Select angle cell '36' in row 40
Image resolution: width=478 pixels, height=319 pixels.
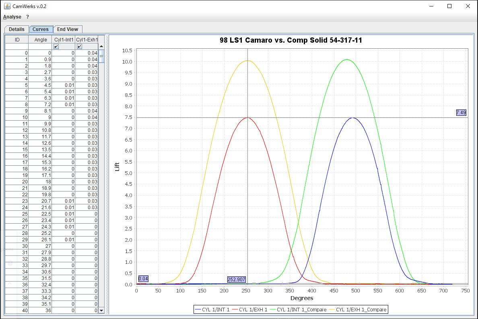[40, 311]
